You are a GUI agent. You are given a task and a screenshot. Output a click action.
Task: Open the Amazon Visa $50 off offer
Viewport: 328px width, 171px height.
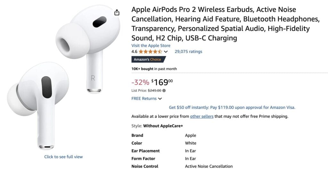point(232,107)
